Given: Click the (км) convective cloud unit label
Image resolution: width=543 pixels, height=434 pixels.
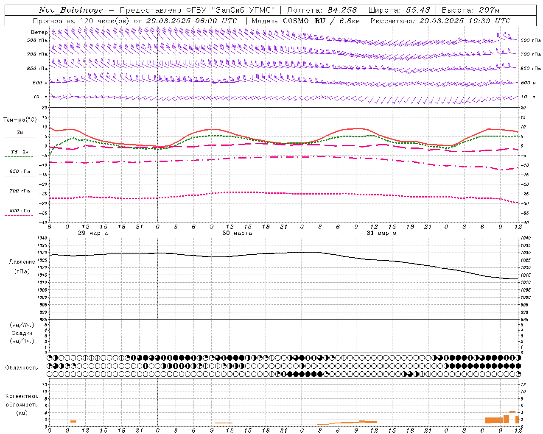Looking at the screenshot, I should [x=22, y=413].
